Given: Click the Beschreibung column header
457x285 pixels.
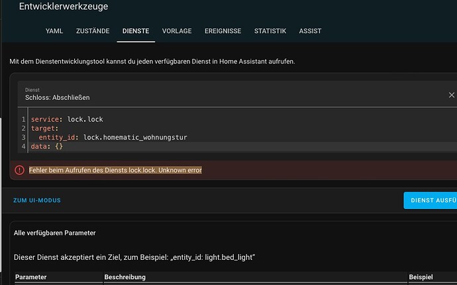Looking at the screenshot, I should click(x=125, y=277).
